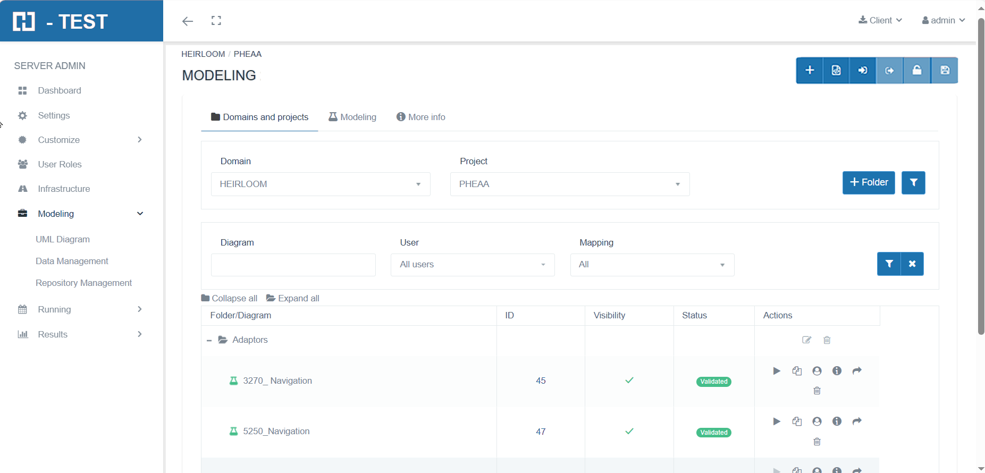Click the plus icon in the Modeling toolbar

point(809,70)
